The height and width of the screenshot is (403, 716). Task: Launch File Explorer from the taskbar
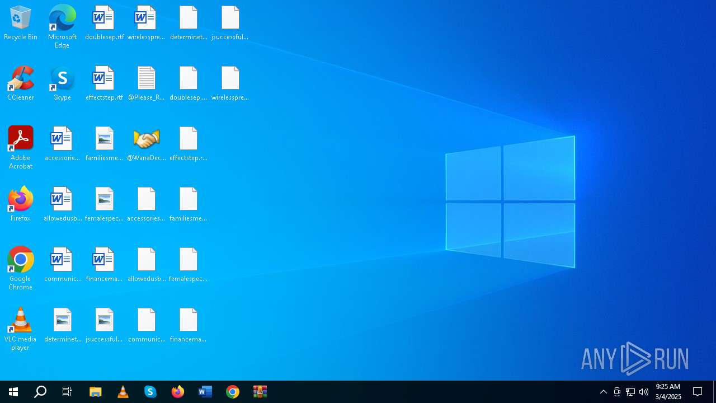96,392
